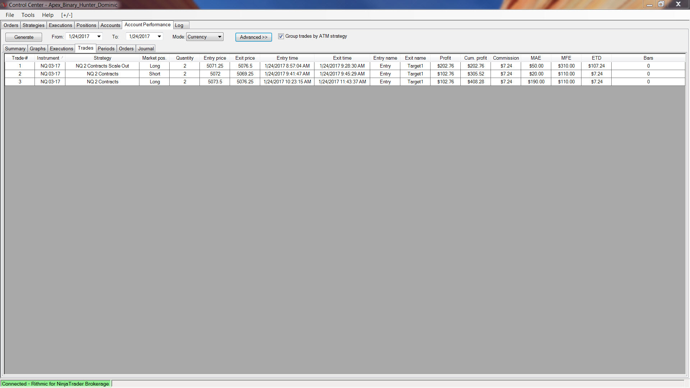The image size is (690, 388).
Task: Click the Advanced >> button
Action: (x=253, y=37)
